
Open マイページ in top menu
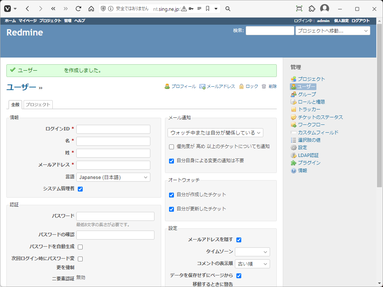[x=28, y=21]
